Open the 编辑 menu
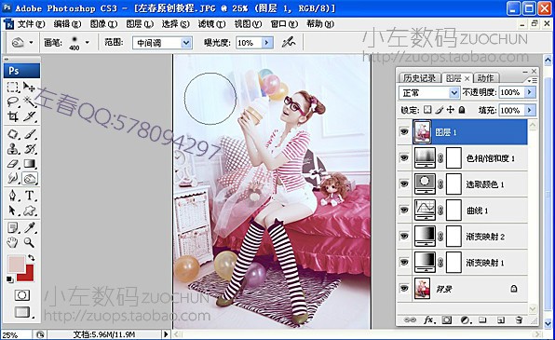 point(67,24)
